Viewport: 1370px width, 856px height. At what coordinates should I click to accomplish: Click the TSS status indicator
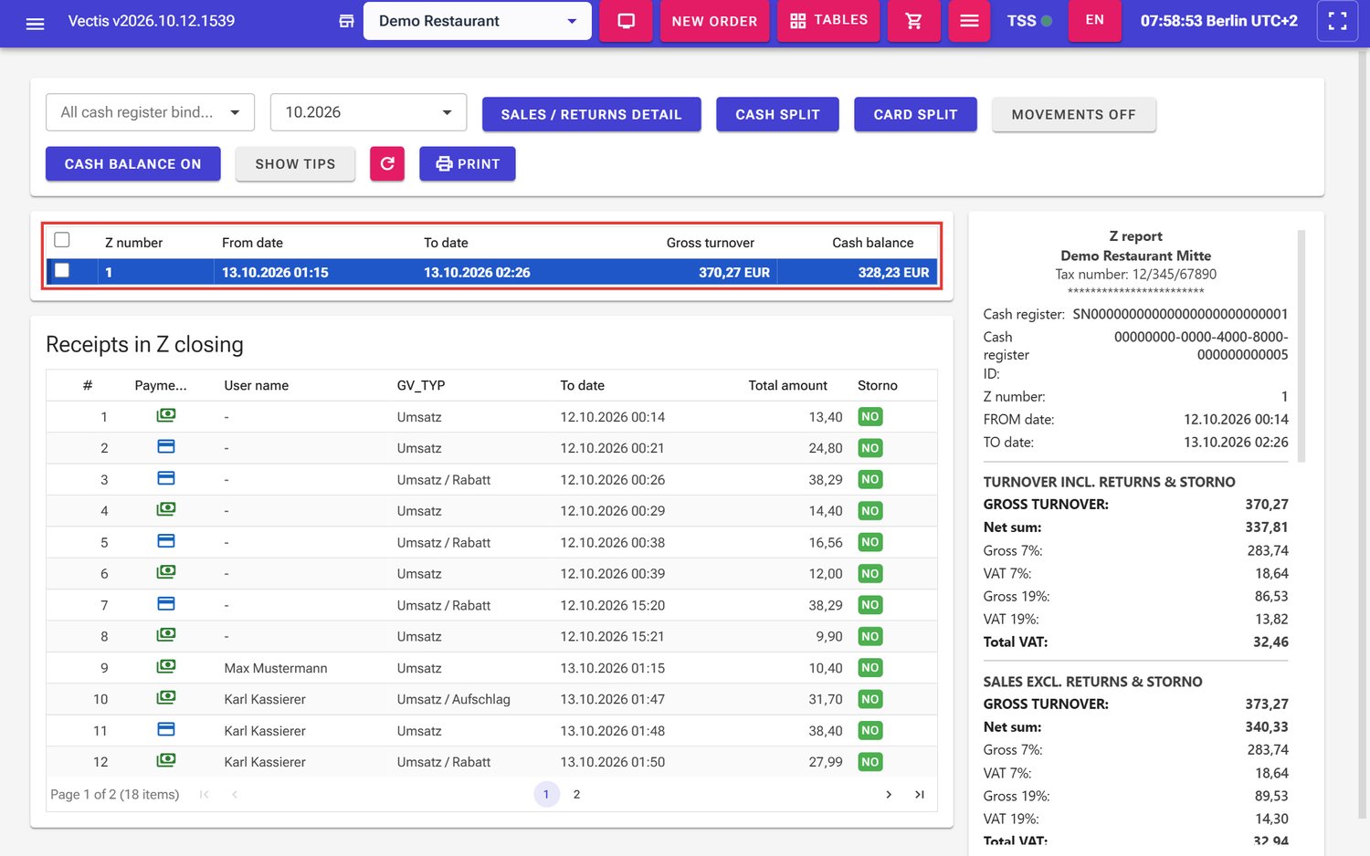point(1029,21)
